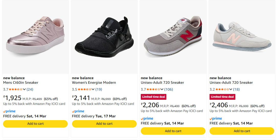
Task: Expand rating chevron for Women's Energise Modern
Action: [x=93, y=89]
